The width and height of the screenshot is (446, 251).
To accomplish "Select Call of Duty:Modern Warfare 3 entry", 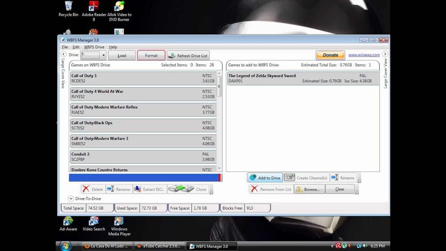I will [143, 141].
